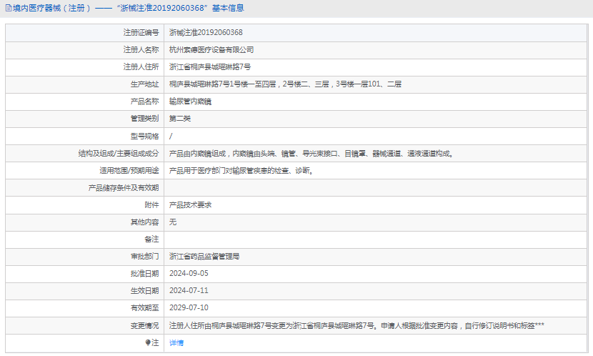Select the 适用范围 description text
The height and width of the screenshot is (356, 593).
(x=241, y=171)
